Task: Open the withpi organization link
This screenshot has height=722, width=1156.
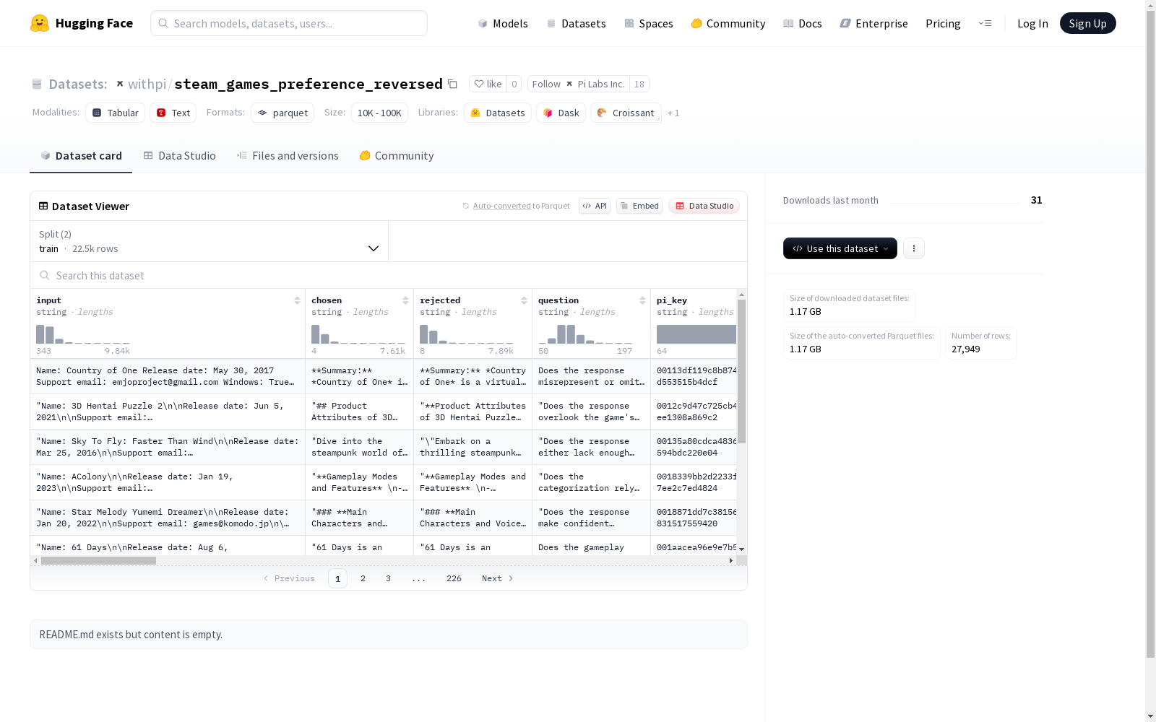Action: [x=147, y=84]
